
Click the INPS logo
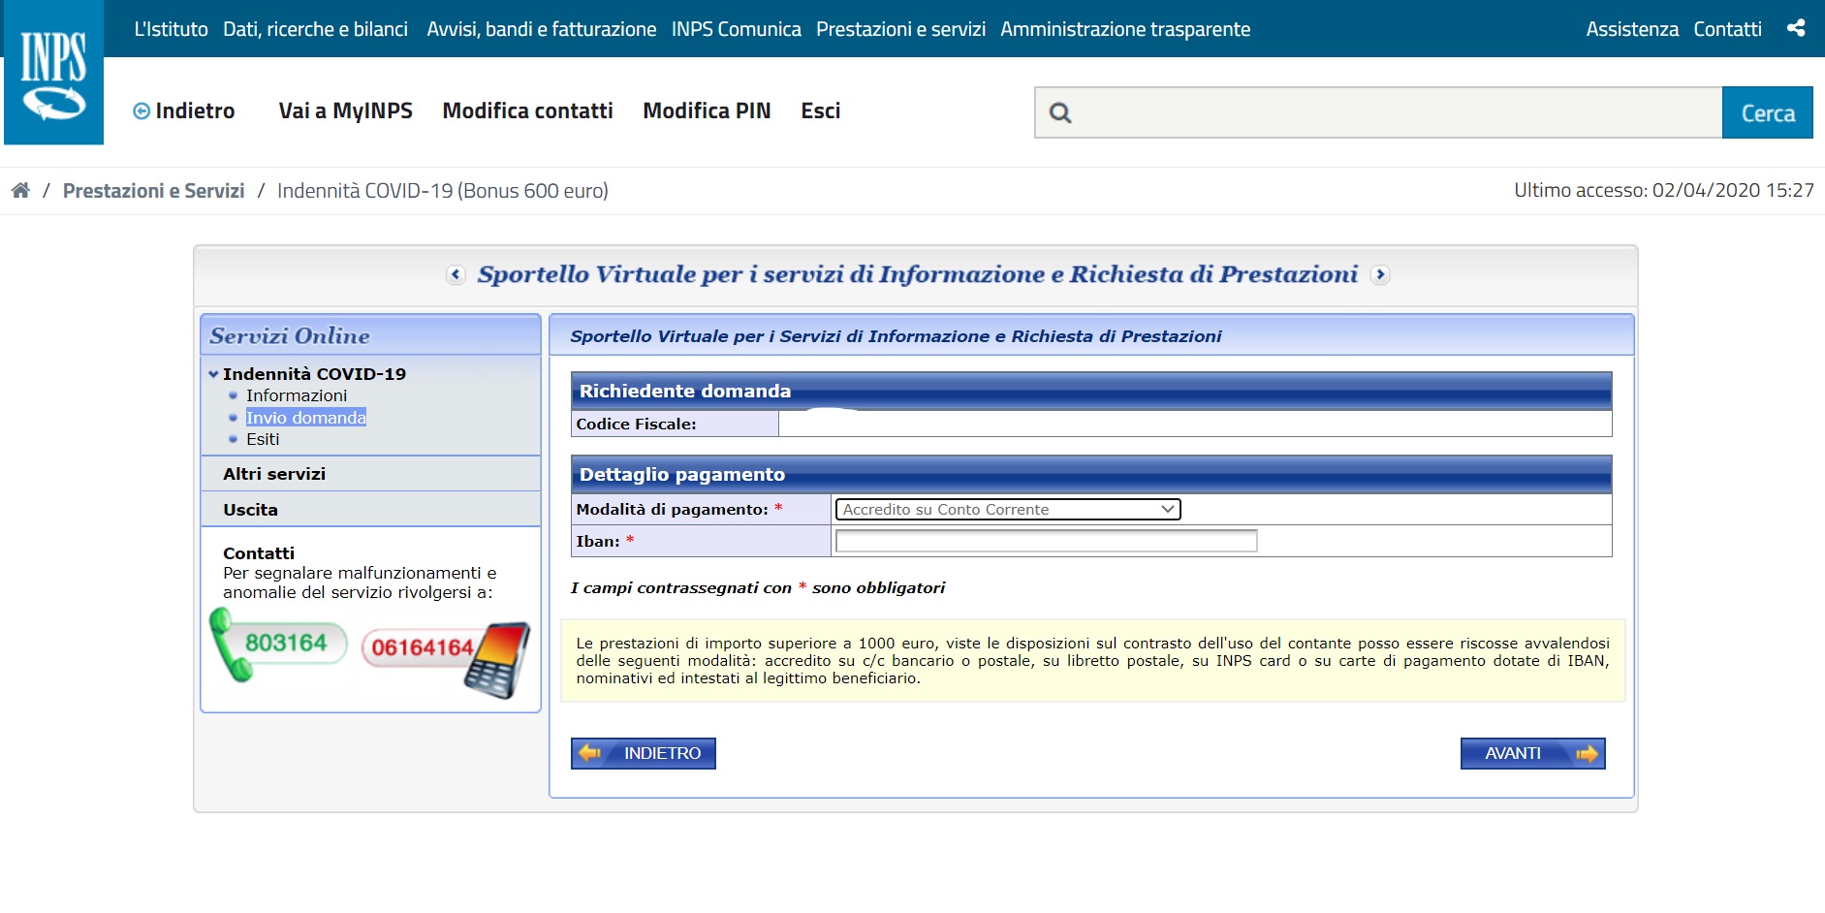pos(53,73)
